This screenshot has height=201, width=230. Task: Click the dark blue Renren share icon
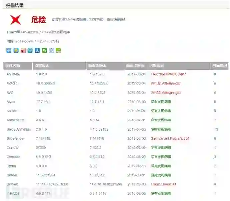(37, 50)
